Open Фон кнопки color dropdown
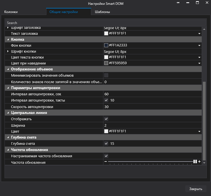The image size is (211, 196). point(199,46)
